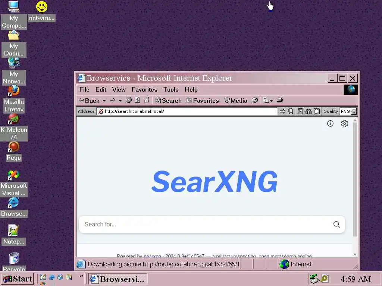Refresh the page with the Refresh icon

coord(138,100)
